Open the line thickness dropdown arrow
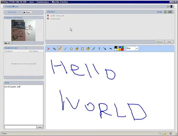This screenshot has width=178, height=136. point(137,49)
